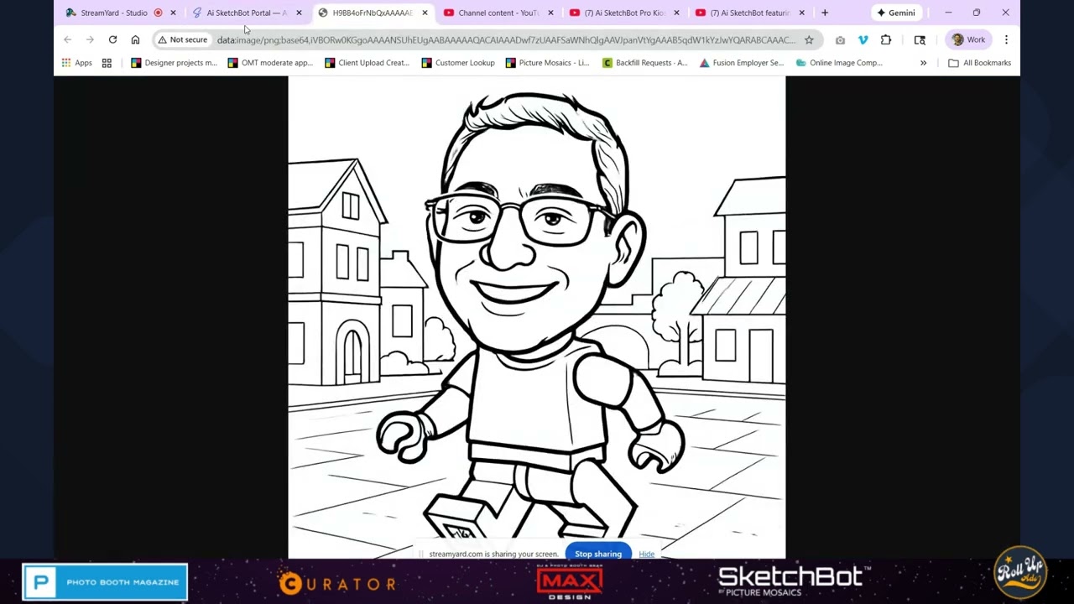Screen dimensions: 1074x604
Task: Open the Channel content YouTube tab
Action: coord(498,13)
